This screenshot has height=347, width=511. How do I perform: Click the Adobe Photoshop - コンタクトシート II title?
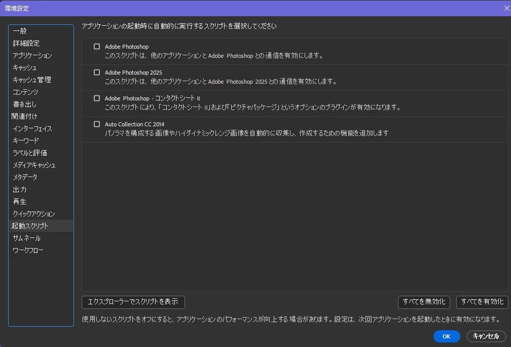pos(152,98)
